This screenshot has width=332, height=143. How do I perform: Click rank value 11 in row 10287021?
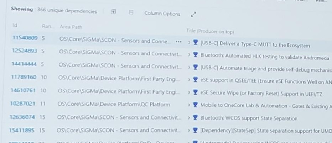click(42, 104)
